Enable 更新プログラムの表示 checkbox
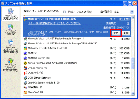 coord(65,12)
